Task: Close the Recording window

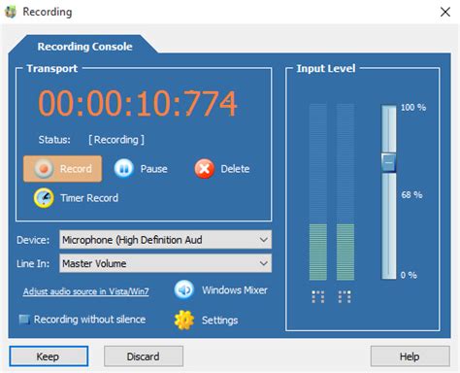Action: coord(445,12)
